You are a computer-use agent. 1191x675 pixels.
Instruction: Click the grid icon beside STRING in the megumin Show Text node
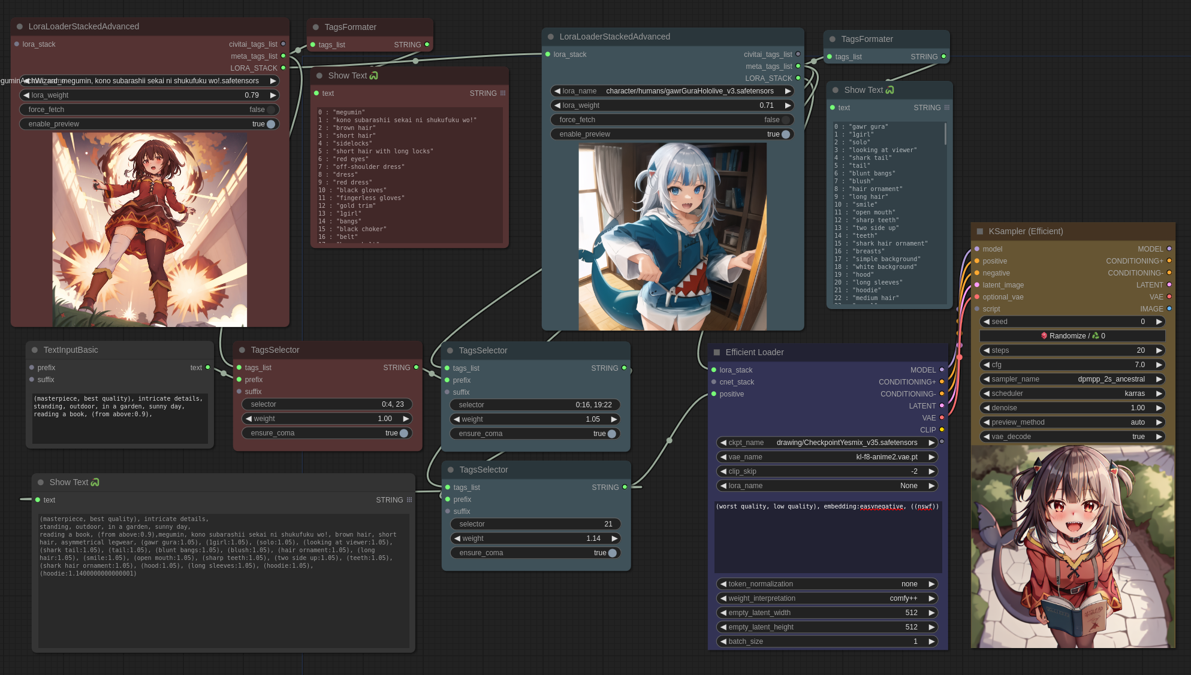(503, 93)
